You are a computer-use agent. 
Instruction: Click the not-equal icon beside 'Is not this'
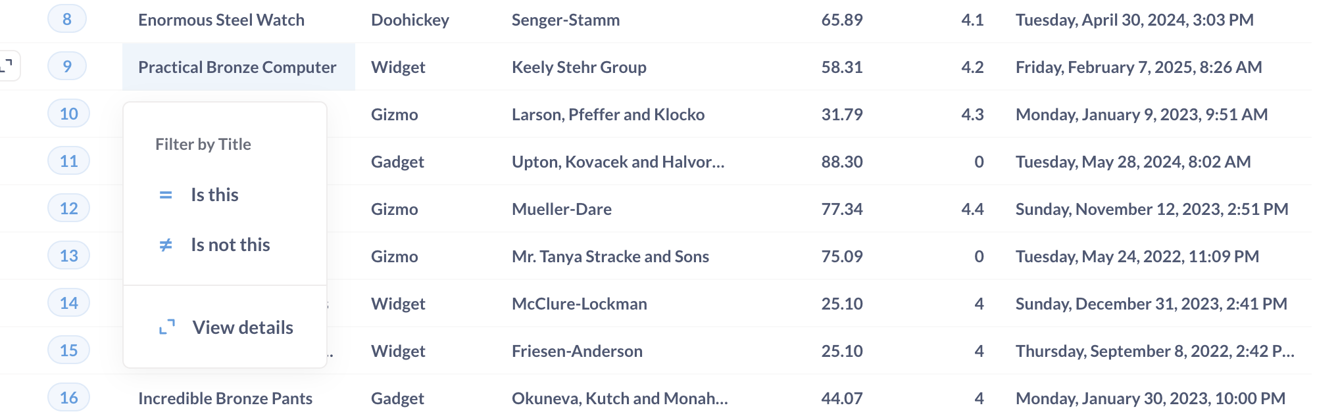pos(166,244)
